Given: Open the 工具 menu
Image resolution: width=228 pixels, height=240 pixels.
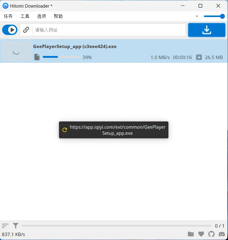Looking at the screenshot, I should [25, 16].
